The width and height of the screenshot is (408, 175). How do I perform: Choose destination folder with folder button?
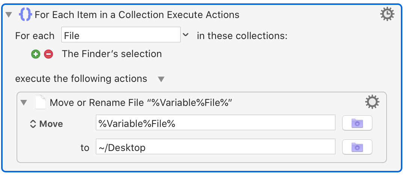coord(357,147)
